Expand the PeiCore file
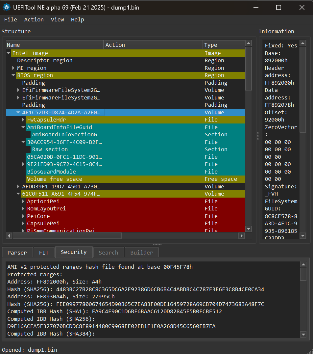Image resolution: width=313 pixels, height=354 pixels. tap(23, 216)
